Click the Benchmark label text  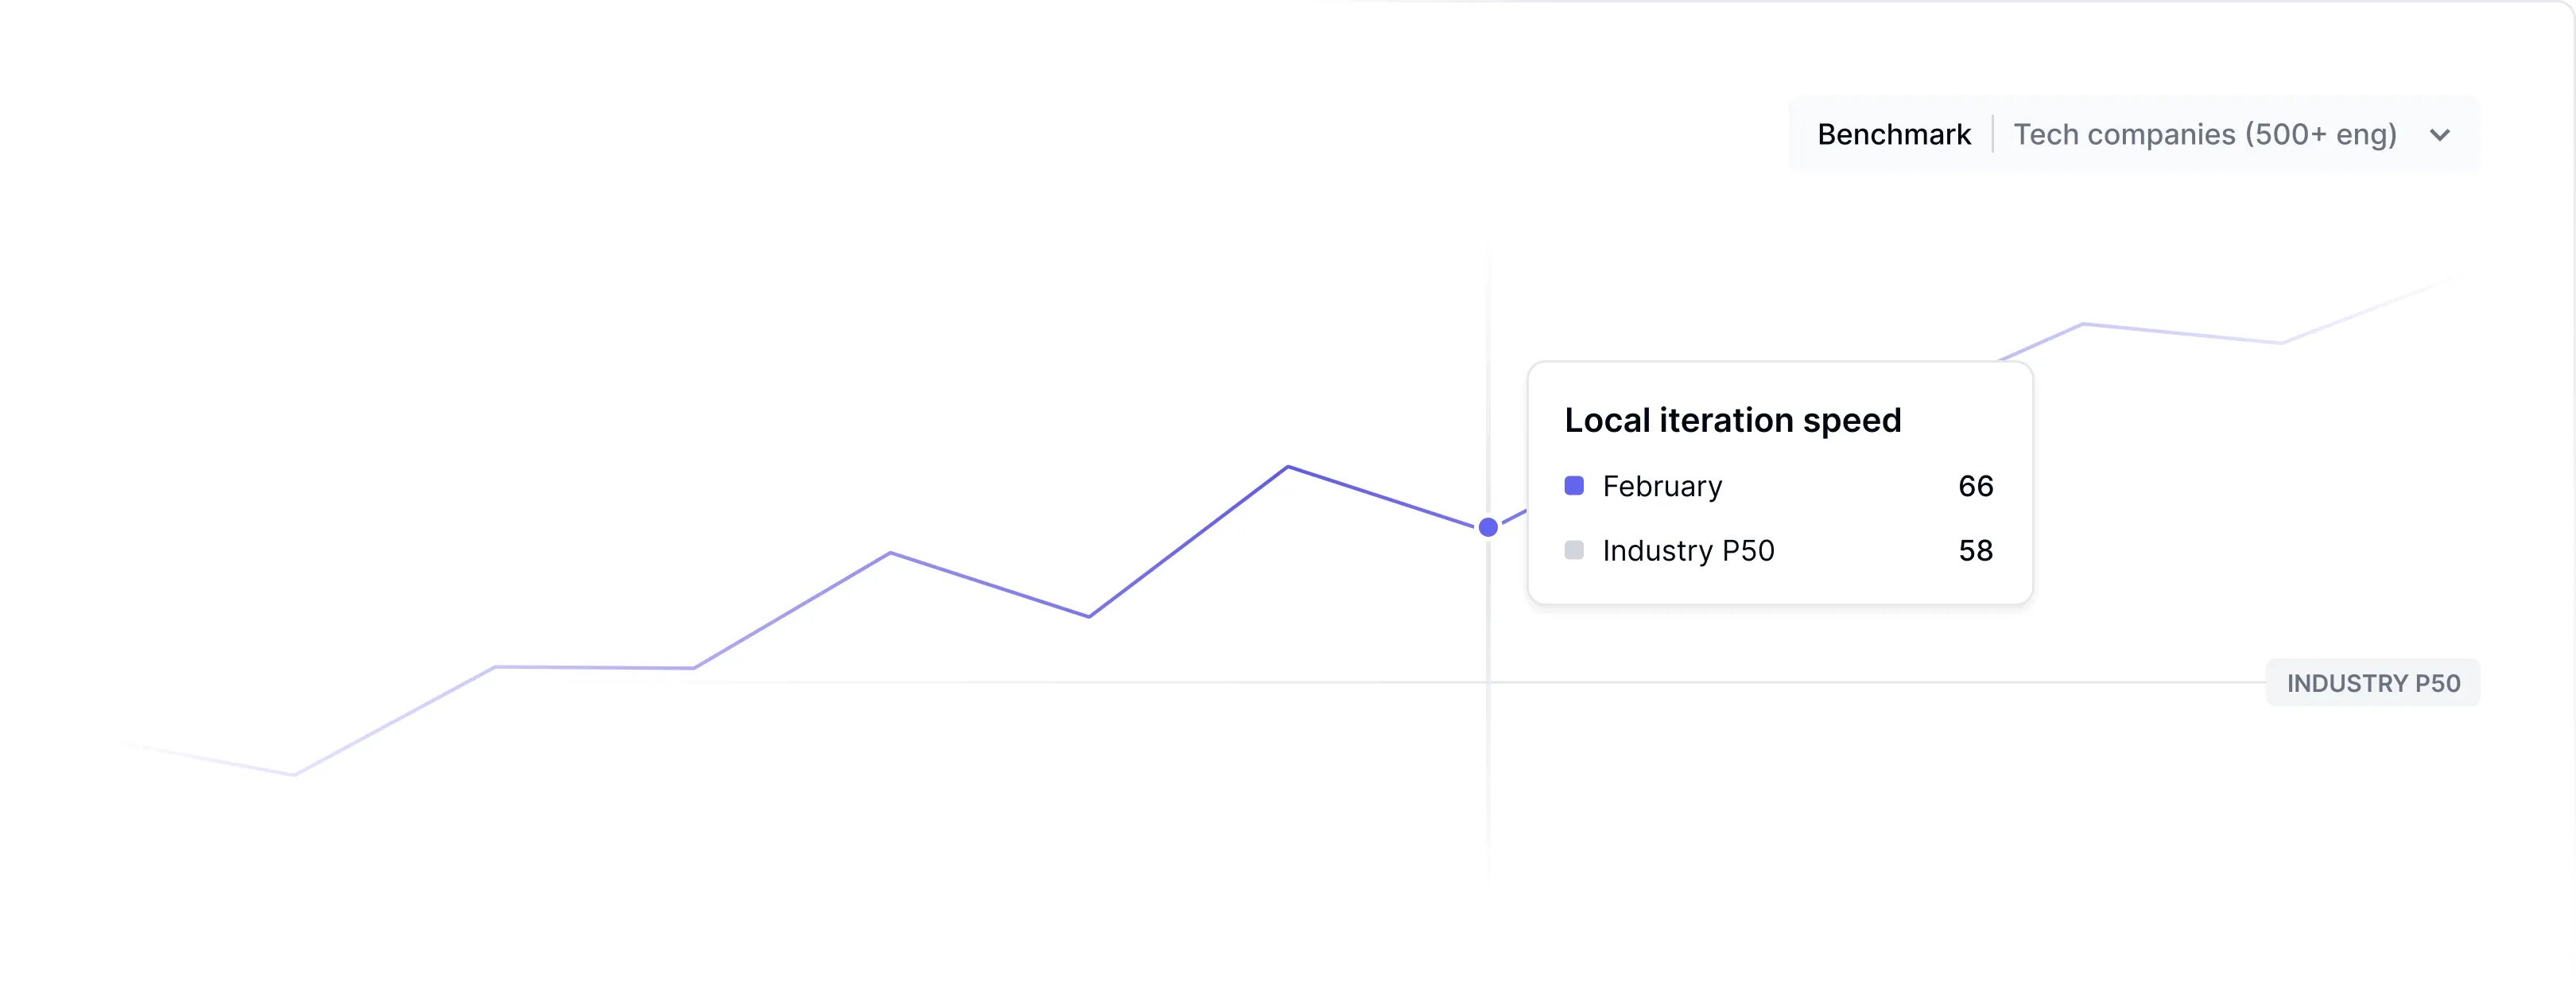(1893, 135)
